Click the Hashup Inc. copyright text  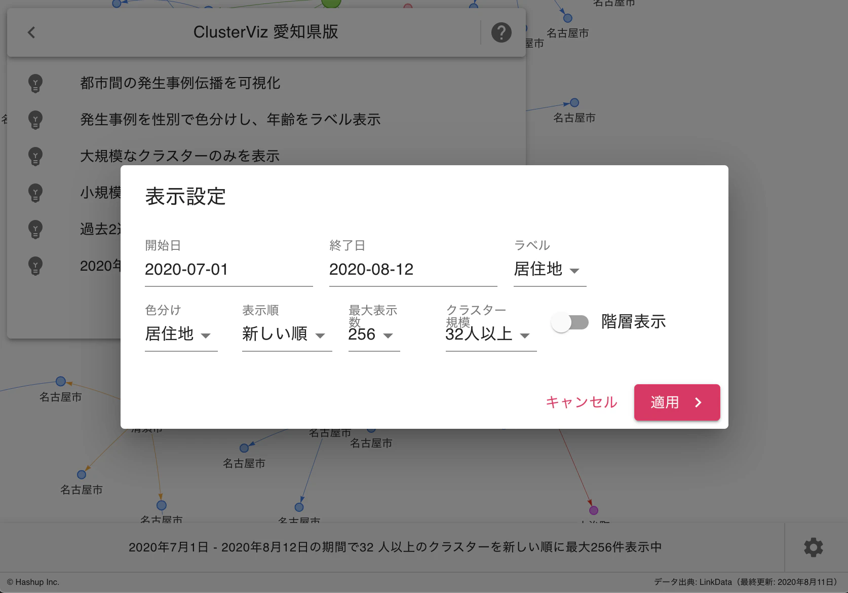pos(33,582)
